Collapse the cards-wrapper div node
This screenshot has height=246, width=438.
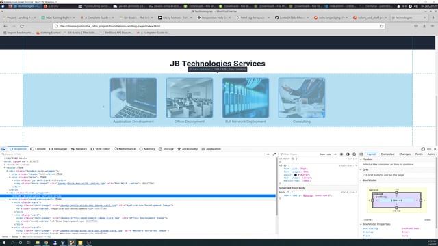(8, 193)
